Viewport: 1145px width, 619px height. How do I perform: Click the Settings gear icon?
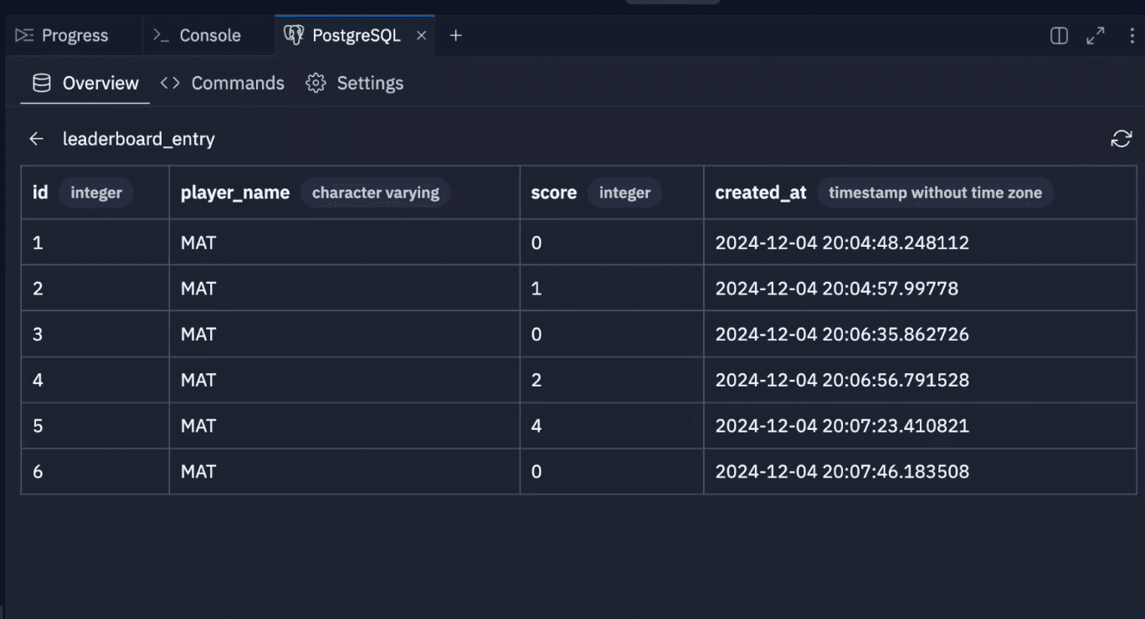(x=316, y=83)
